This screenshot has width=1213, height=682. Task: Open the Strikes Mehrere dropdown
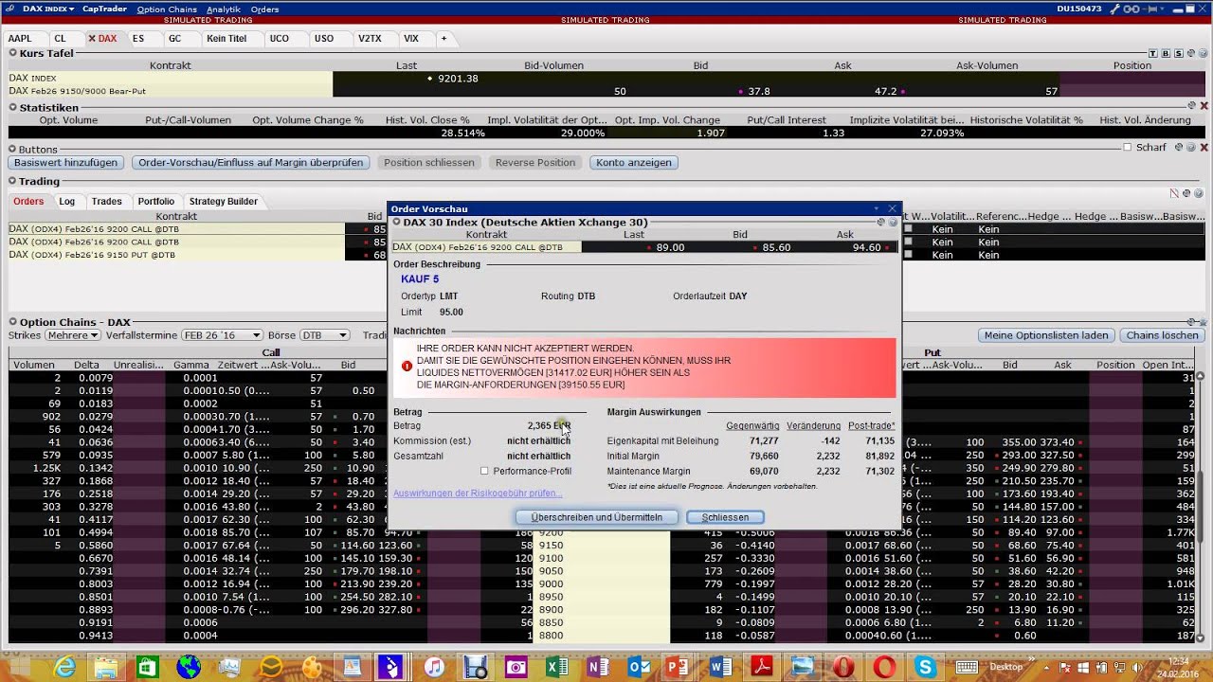pyautogui.click(x=72, y=335)
